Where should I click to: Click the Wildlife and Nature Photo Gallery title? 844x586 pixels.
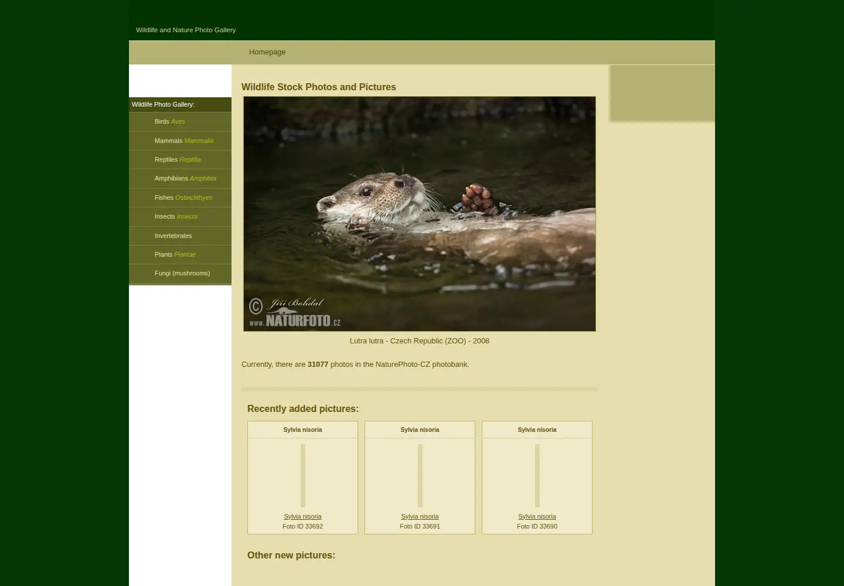coord(186,30)
